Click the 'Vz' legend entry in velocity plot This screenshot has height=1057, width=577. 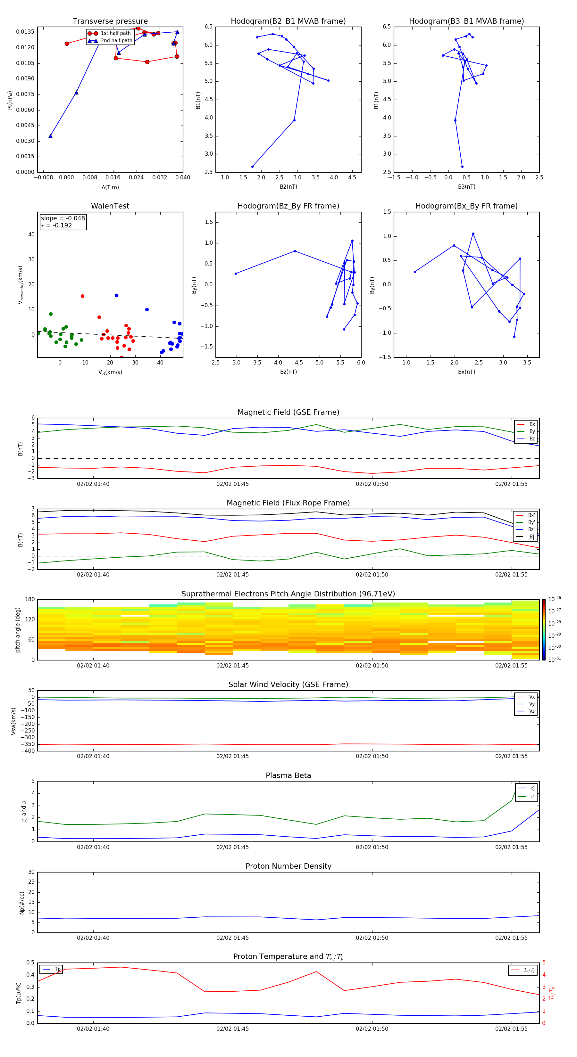526,711
